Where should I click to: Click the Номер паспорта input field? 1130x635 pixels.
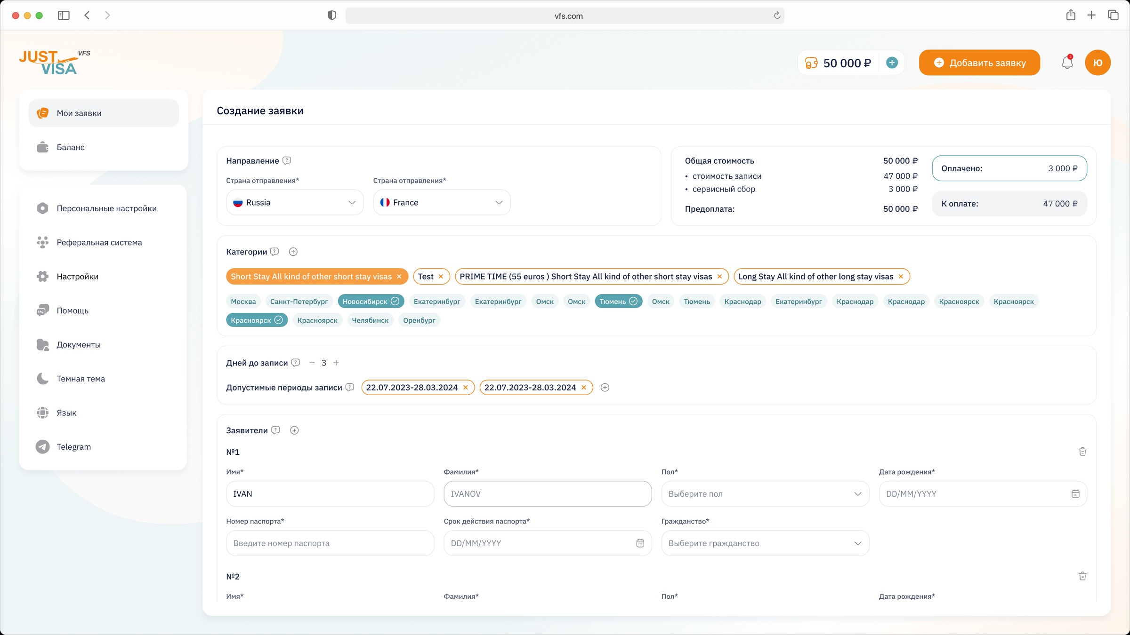pyautogui.click(x=330, y=543)
